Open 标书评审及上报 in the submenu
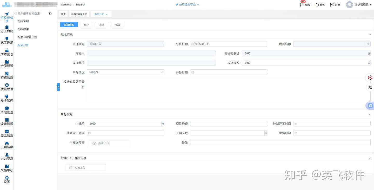The image size is (374, 190). 27,37
